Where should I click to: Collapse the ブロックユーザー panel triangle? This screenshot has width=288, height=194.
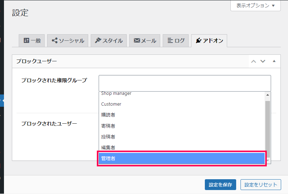pos(274,61)
